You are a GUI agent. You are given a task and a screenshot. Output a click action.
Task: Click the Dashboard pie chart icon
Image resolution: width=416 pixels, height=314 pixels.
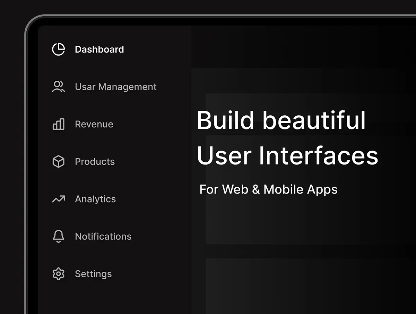click(58, 50)
